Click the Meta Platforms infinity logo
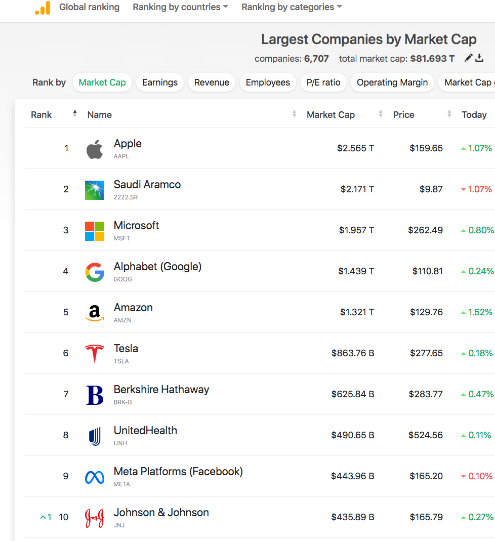The width and height of the screenshot is (495, 541). pos(95,477)
